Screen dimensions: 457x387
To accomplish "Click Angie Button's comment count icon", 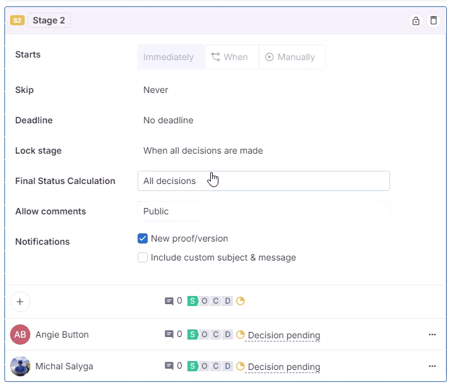I will (169, 335).
